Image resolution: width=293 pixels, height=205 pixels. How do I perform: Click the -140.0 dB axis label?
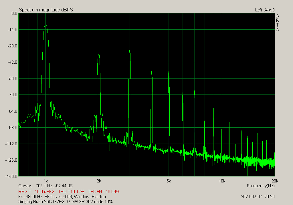pos(11,176)
